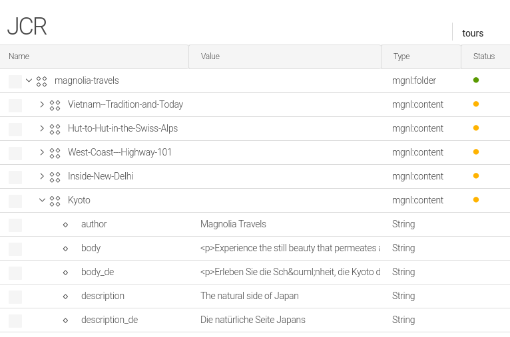Click the JCR app title
Image resolution: width=510 pixels, height=337 pixels.
(x=27, y=27)
